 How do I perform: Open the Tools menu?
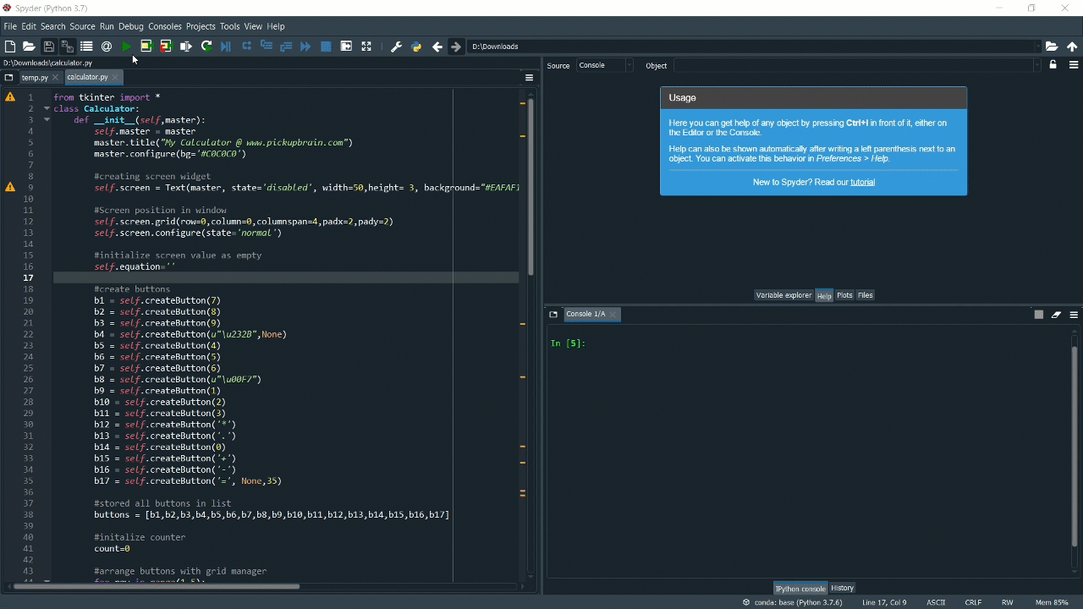point(230,26)
